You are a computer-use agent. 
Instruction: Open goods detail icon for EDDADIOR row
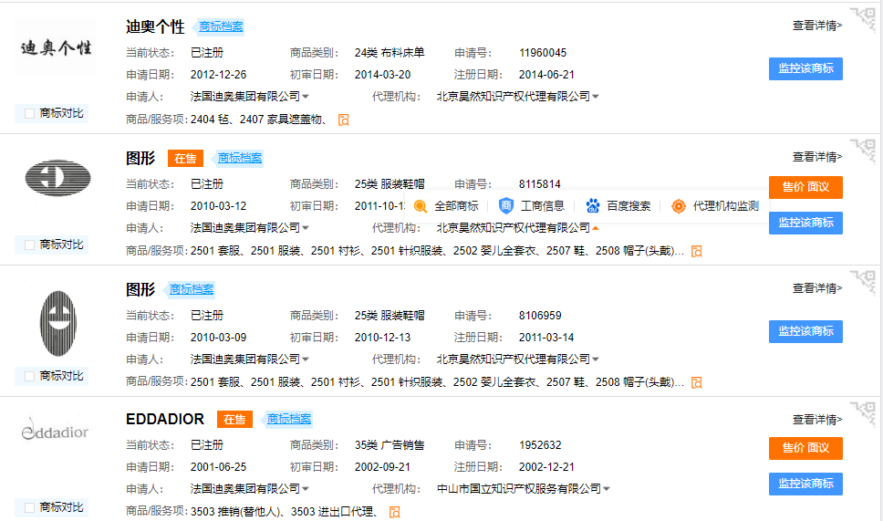(395, 512)
